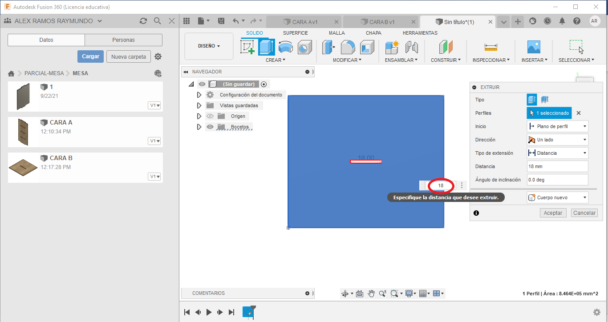Activate the window Select tool icon
The height and width of the screenshot is (322, 608).
pyautogui.click(x=576, y=46)
